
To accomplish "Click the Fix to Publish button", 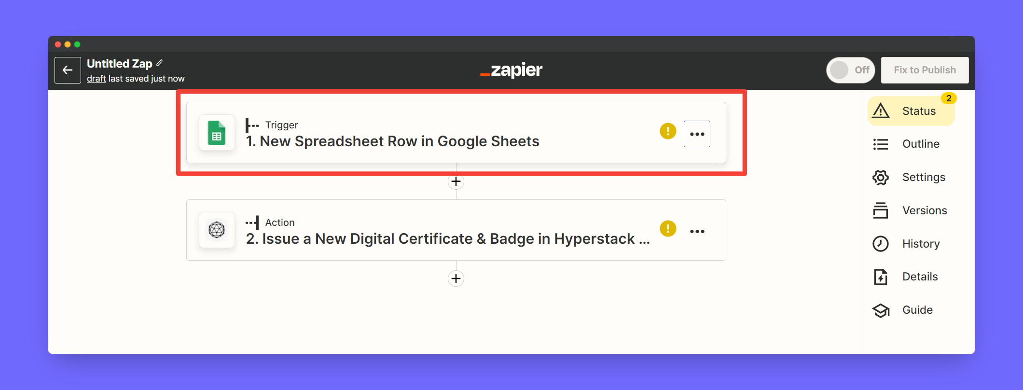I will (x=925, y=70).
